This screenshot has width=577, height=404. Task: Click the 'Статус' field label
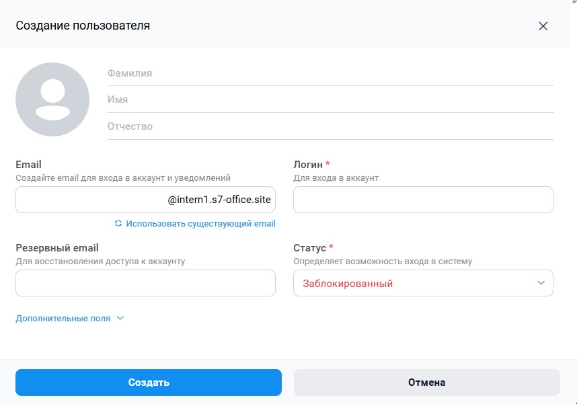(309, 248)
